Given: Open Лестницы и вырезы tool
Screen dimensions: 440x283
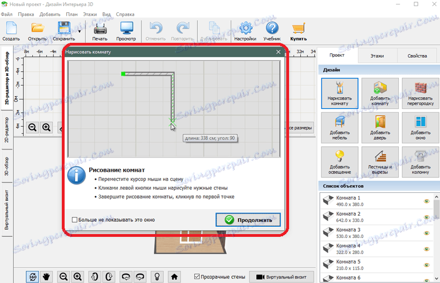Looking at the screenshot, I should (x=380, y=162).
